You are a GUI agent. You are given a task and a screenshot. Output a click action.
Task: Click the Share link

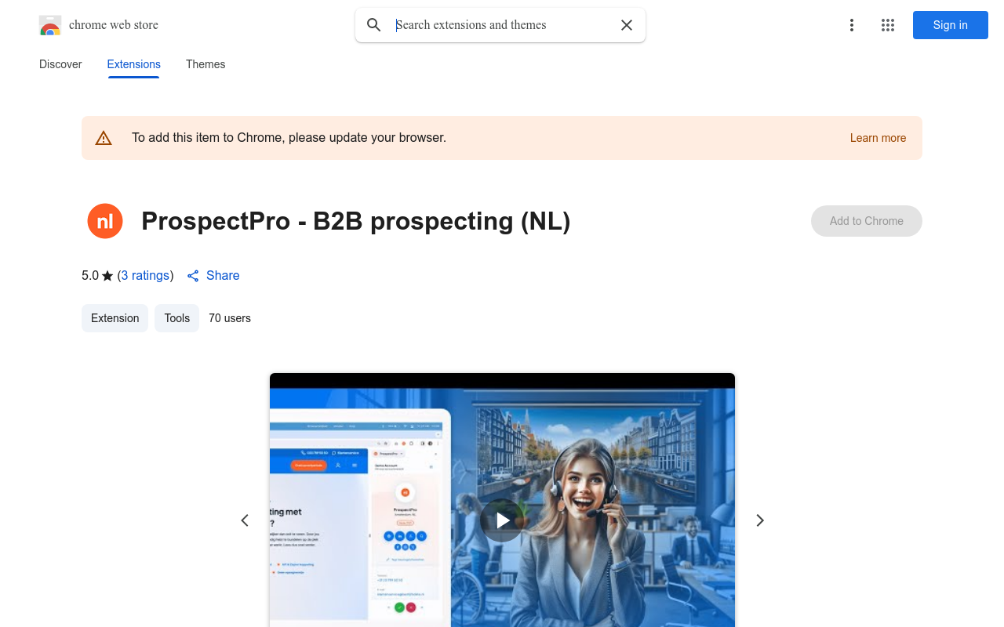(x=213, y=275)
